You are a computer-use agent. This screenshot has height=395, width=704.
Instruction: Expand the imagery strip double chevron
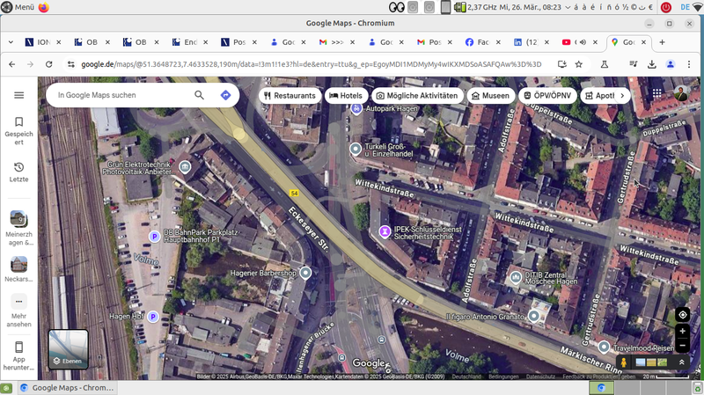pos(682,362)
